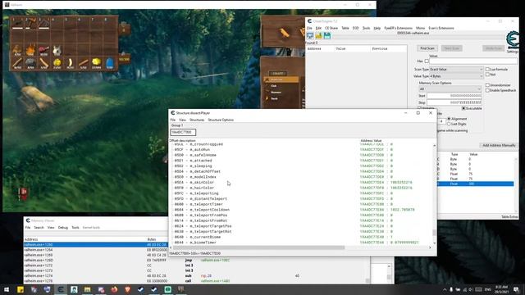Screen dimensions: 525x295
Task: Click the Start address field in scan options
Action: click(x=454, y=96)
